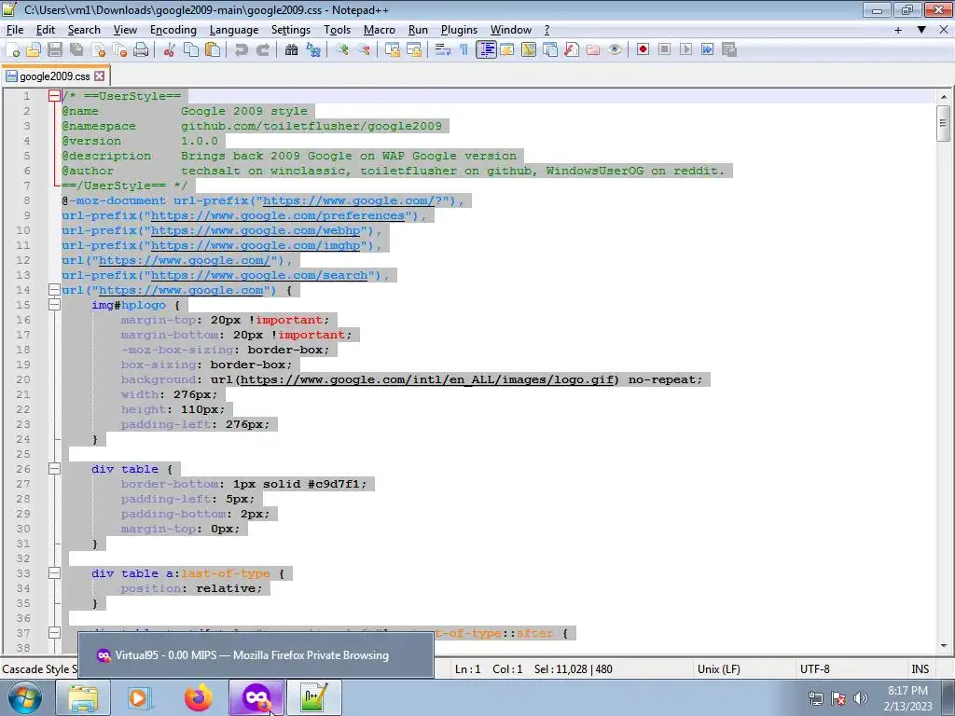Viewport: 955px width, 716px height.
Task: Toggle file Monitoring eye icon
Action: (615, 50)
